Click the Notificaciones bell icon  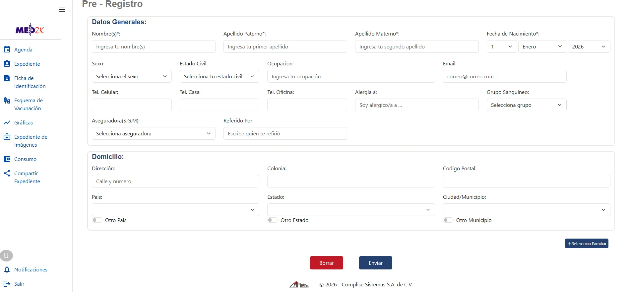coord(7,269)
